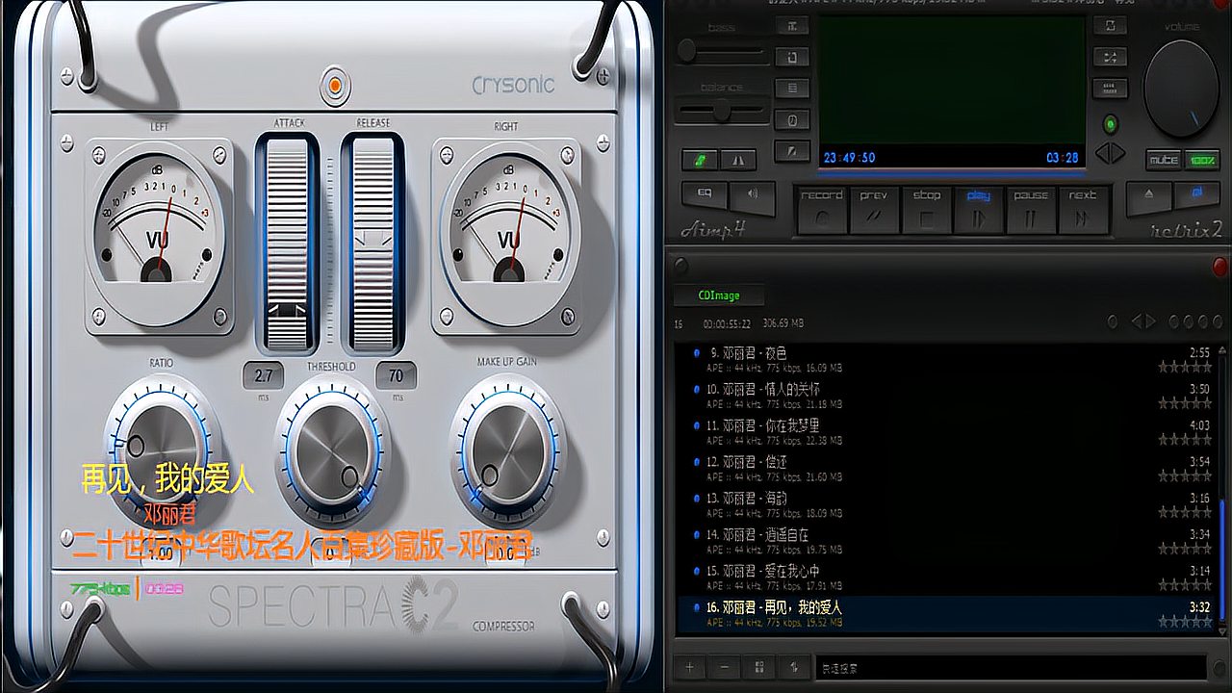The height and width of the screenshot is (693, 1232).
Task: Click the plus add-files button in playlist
Action: click(x=689, y=667)
